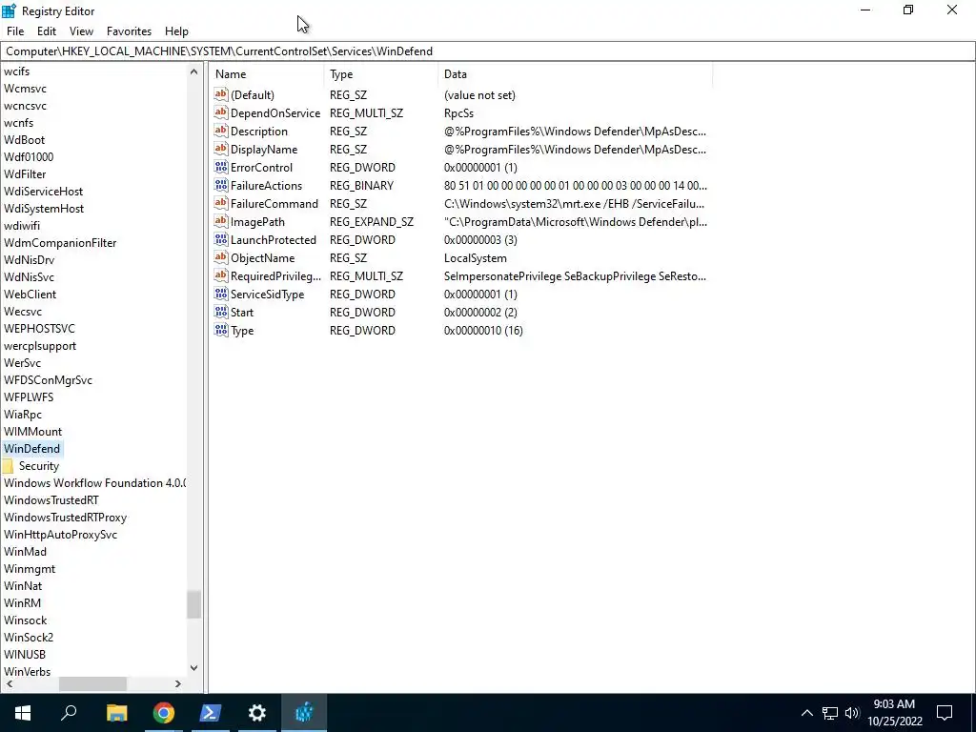The width and height of the screenshot is (976, 732).
Task: Click the Registry Editor title bar icon
Action: 10,10
